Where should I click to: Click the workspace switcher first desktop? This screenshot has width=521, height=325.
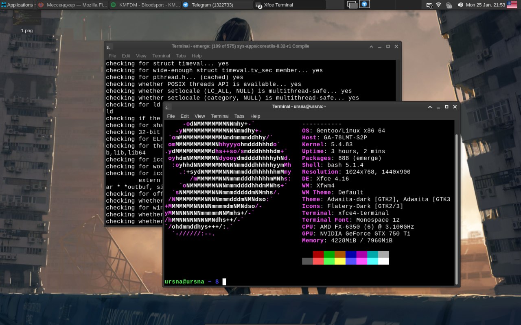tap(352, 5)
